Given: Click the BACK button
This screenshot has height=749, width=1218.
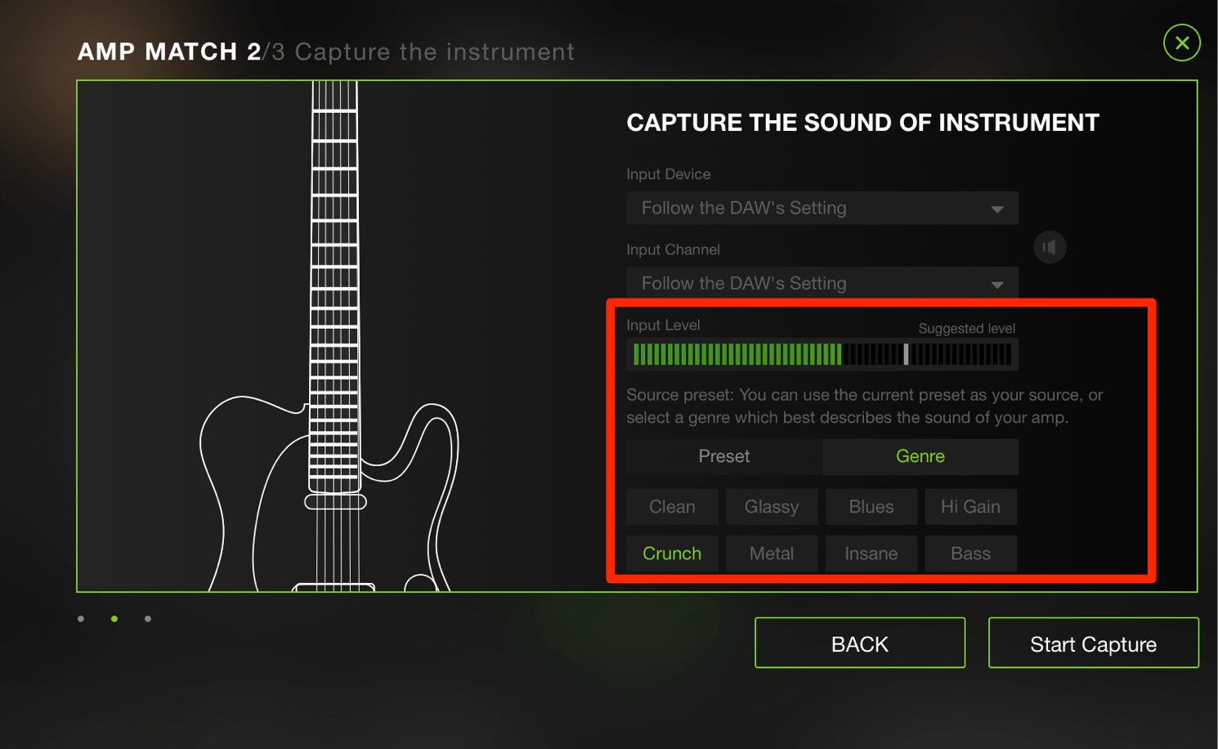Looking at the screenshot, I should tap(860, 644).
